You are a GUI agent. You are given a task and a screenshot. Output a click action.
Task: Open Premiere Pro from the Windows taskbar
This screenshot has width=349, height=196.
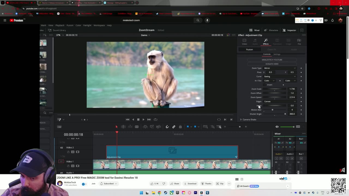(x=195, y=193)
